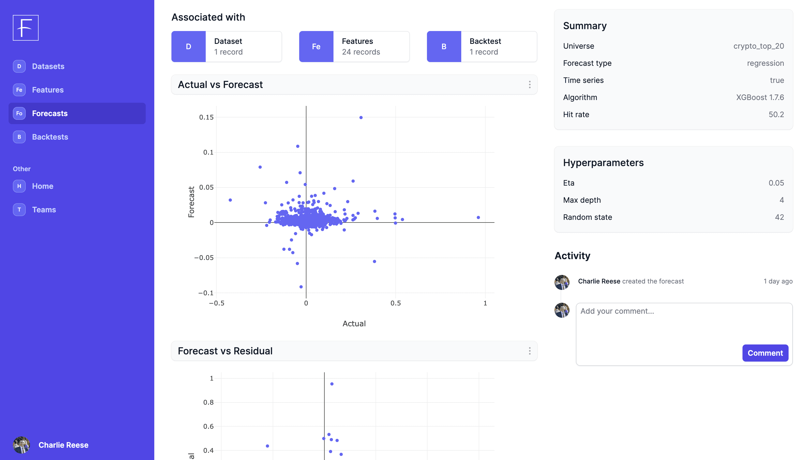Click Charlie Reese name in activity
810x460 pixels.
click(599, 281)
